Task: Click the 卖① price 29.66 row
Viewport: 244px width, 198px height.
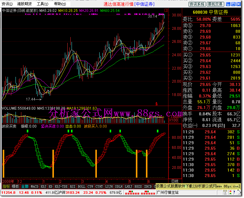Action: point(212,49)
